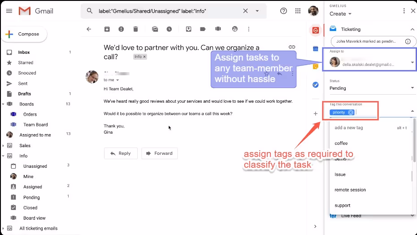The width and height of the screenshot is (417, 235).
Task: Open the Team Board
Action: tap(35, 125)
